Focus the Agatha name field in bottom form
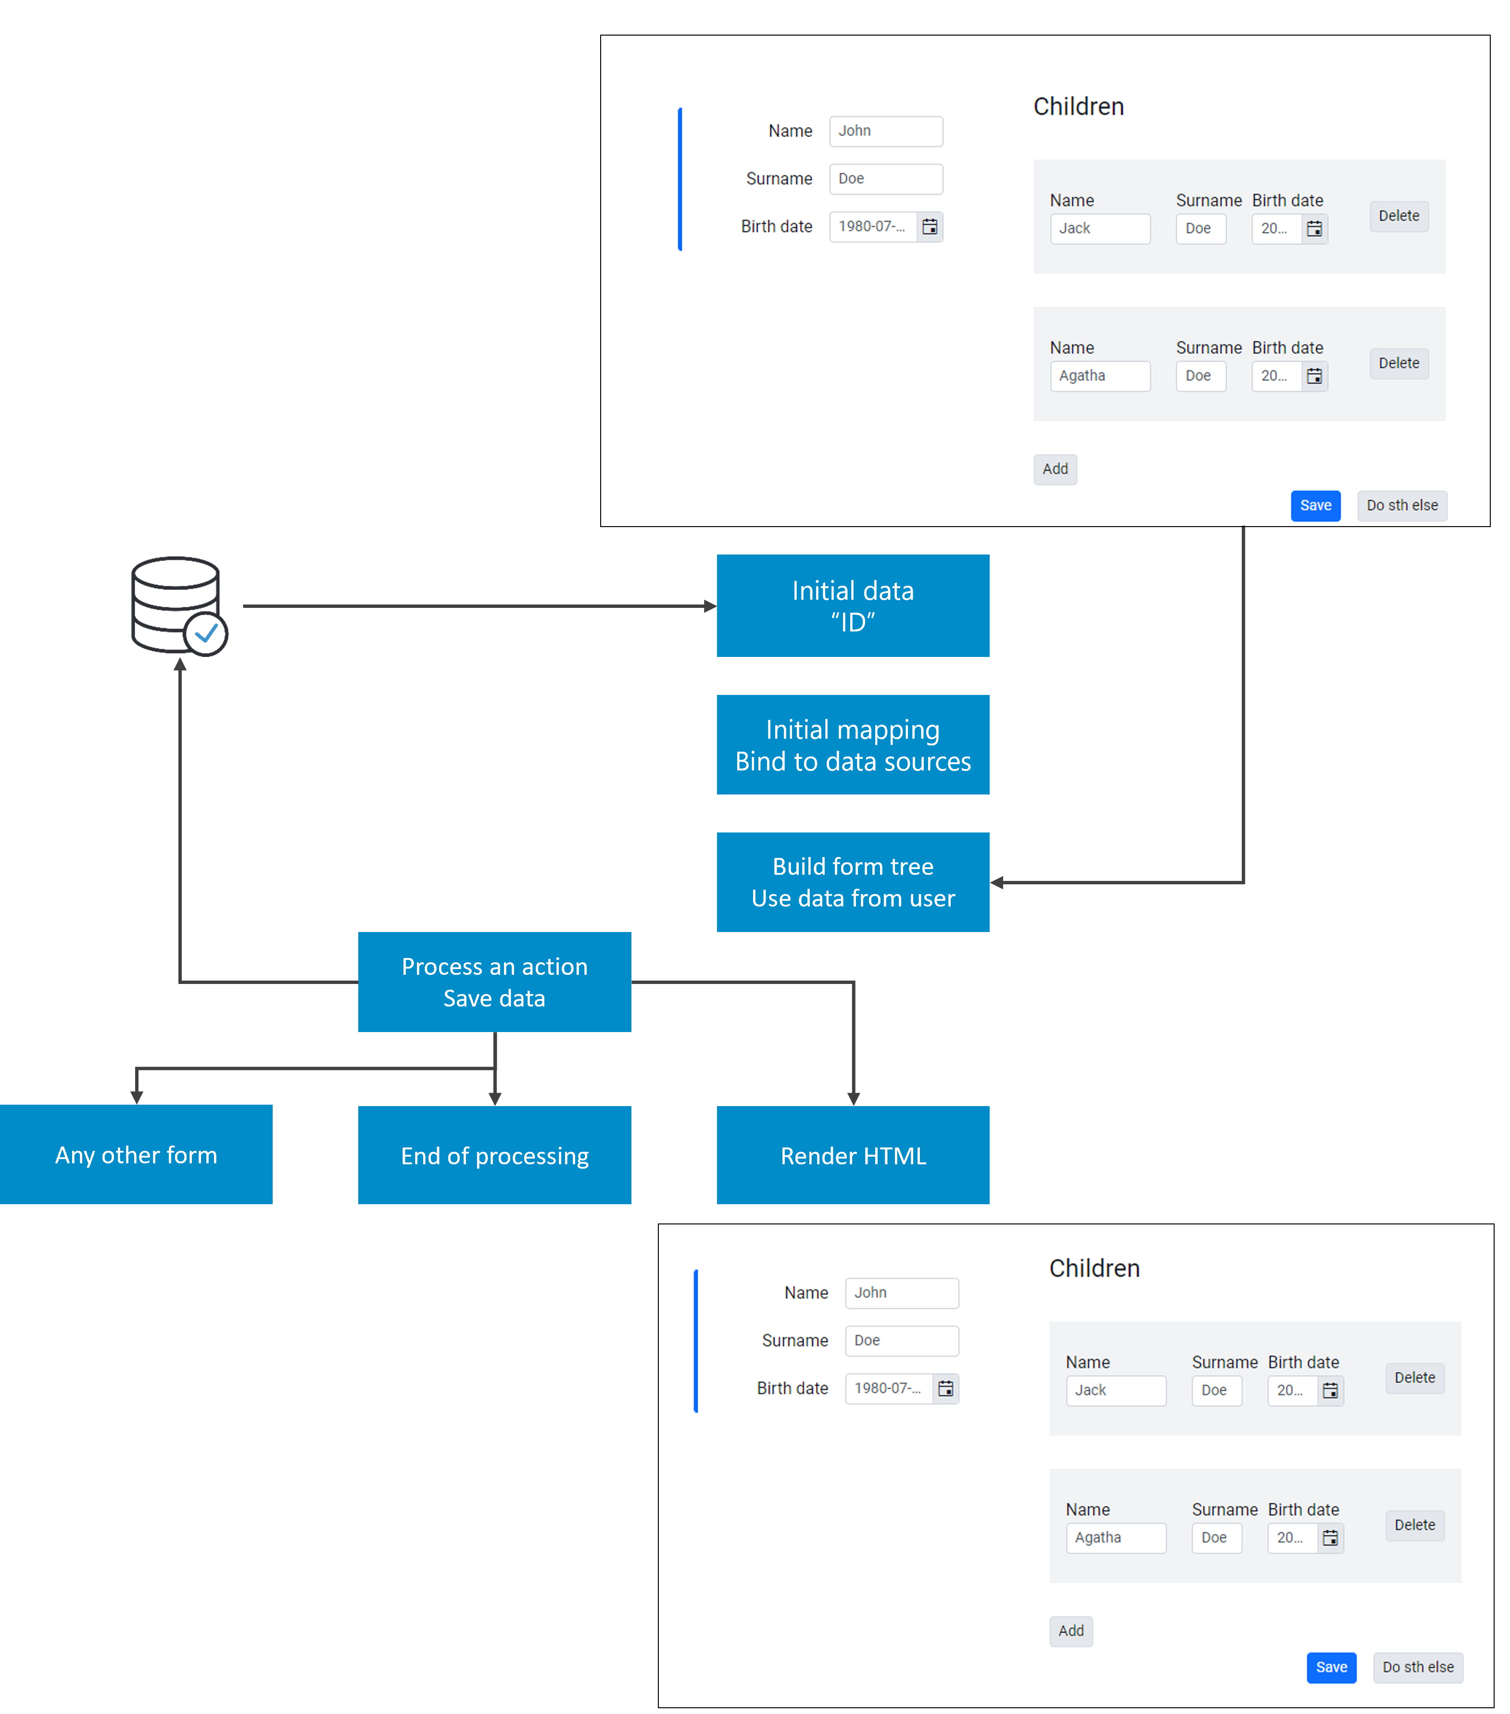Viewport: 1510px width, 1714px height. 1116,1538
